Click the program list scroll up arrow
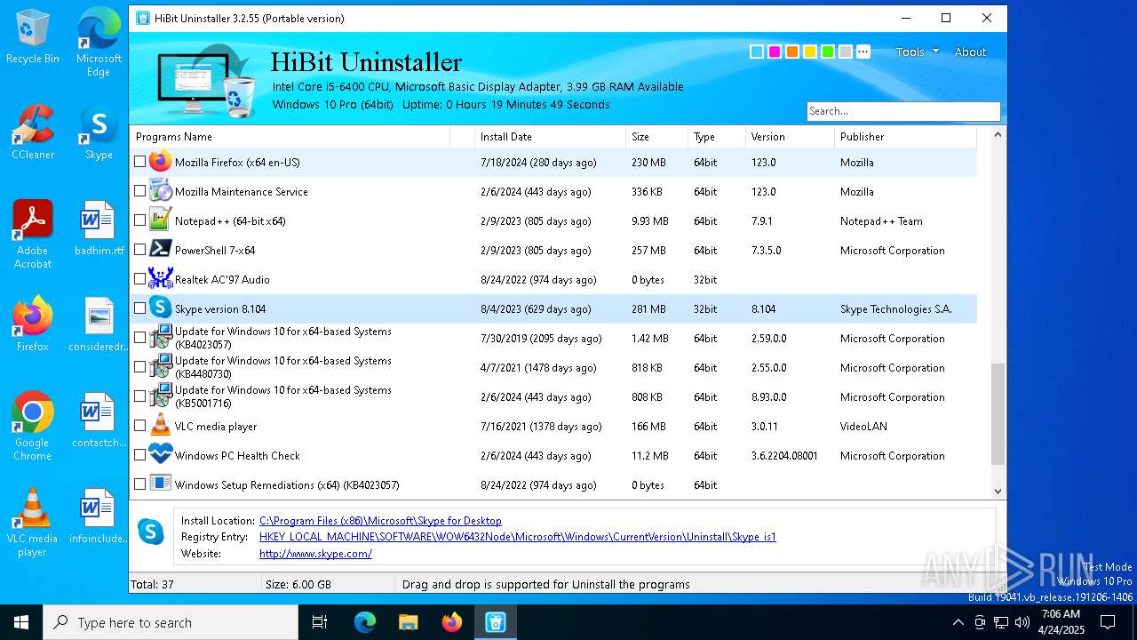Image resolution: width=1137 pixels, height=640 pixels. click(x=998, y=135)
